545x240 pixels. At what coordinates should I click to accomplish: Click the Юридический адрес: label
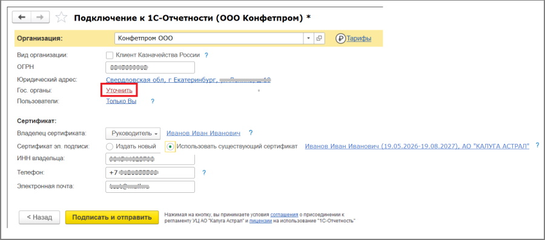coord(47,80)
